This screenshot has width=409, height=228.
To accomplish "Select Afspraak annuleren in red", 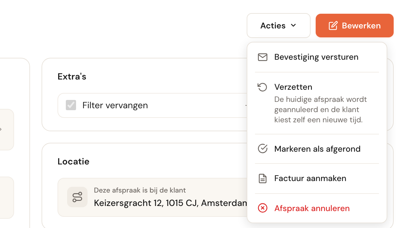I will [317, 208].
